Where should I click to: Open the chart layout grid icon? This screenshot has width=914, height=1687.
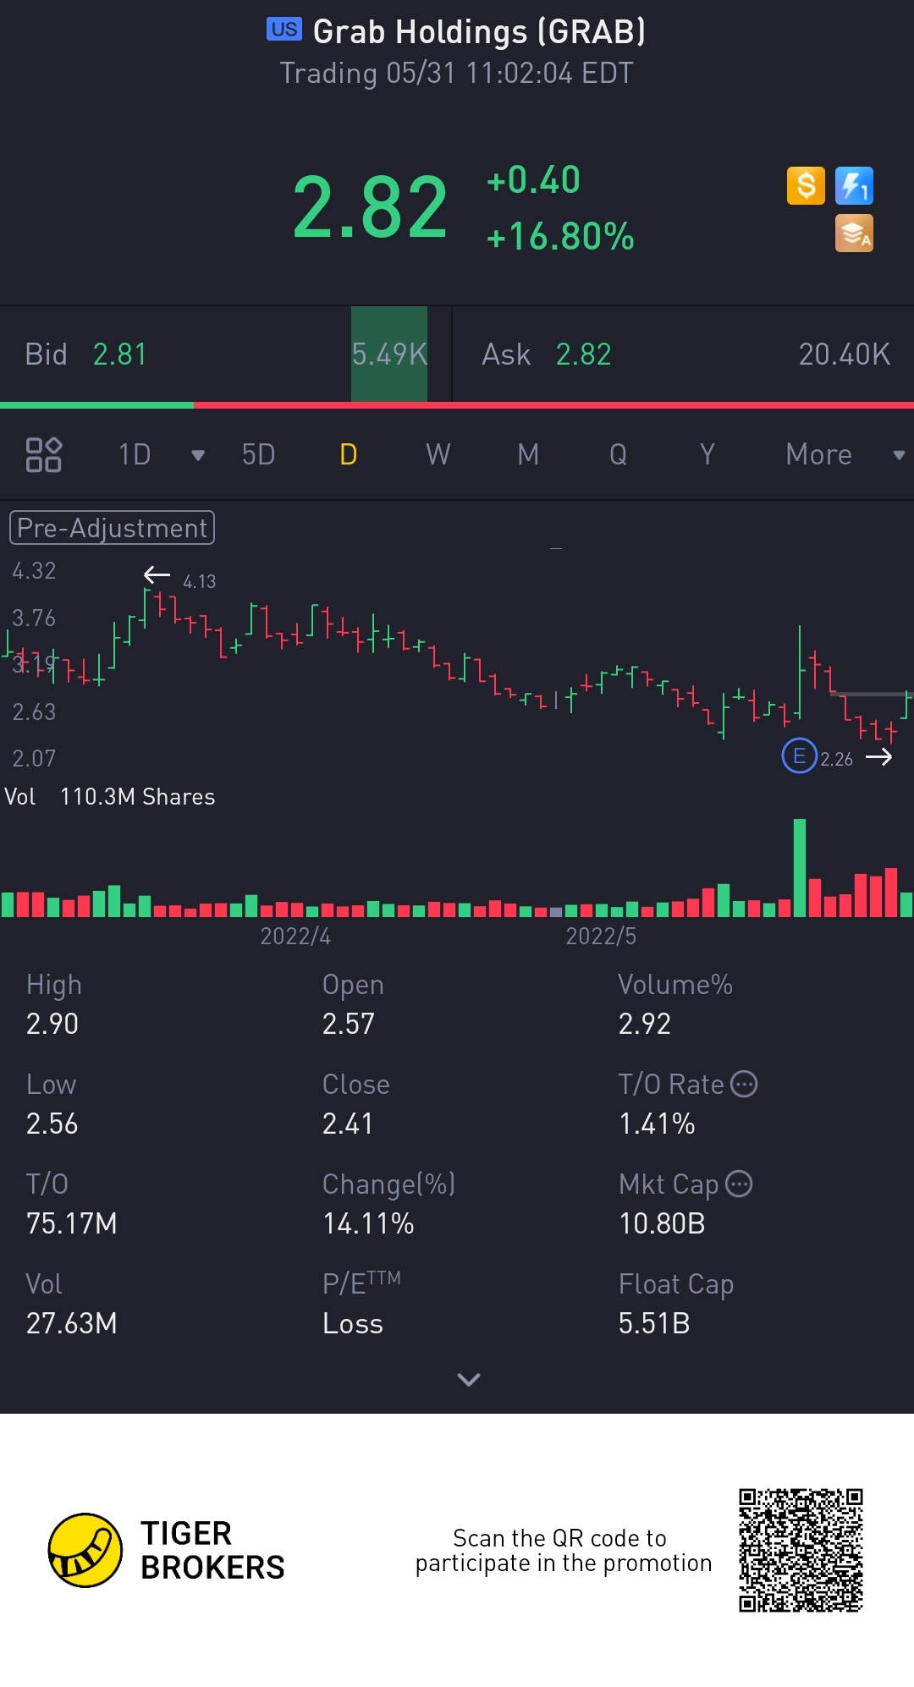pyautogui.click(x=44, y=454)
